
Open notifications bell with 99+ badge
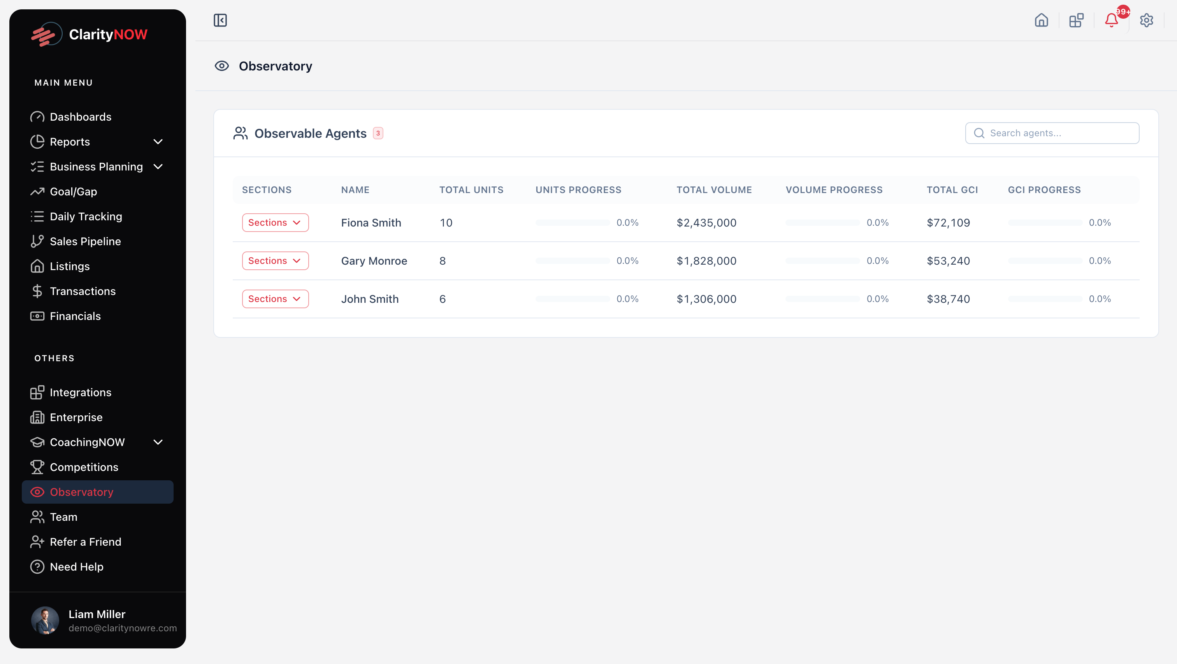[x=1111, y=20]
